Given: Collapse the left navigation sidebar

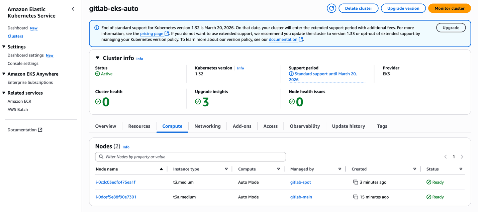Looking at the screenshot, I should pyautogui.click(x=73, y=9).
